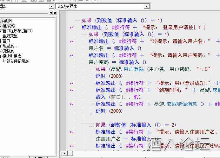220x158 pixels.
Task: Open the 常量表 entry
Action: [x=10, y=46]
